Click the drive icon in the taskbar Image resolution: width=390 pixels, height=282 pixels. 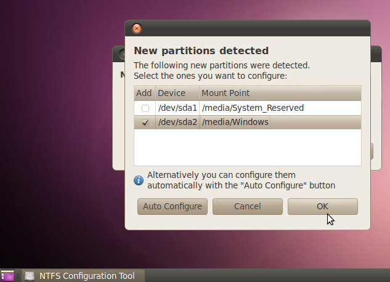coord(30,276)
